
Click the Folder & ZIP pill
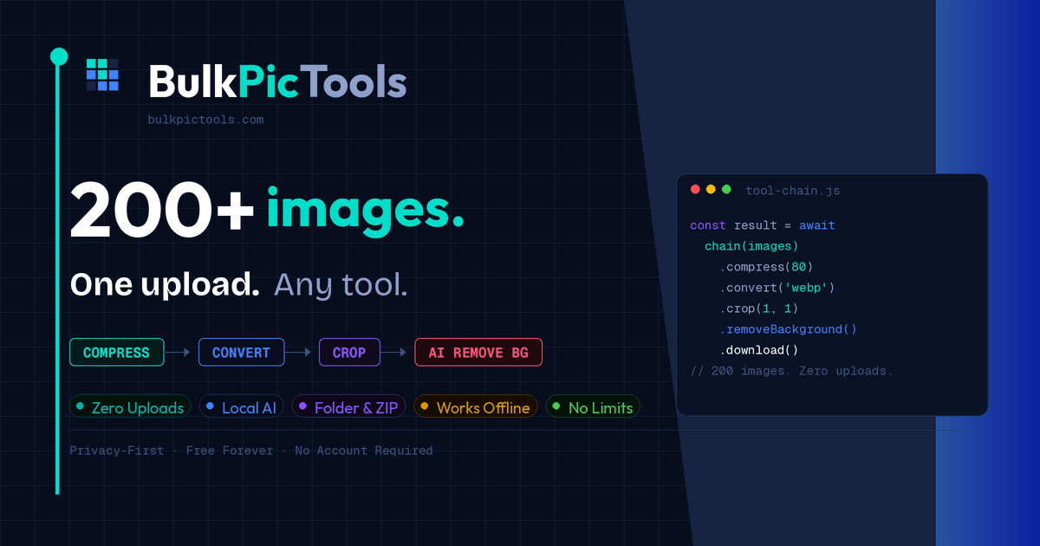(349, 407)
